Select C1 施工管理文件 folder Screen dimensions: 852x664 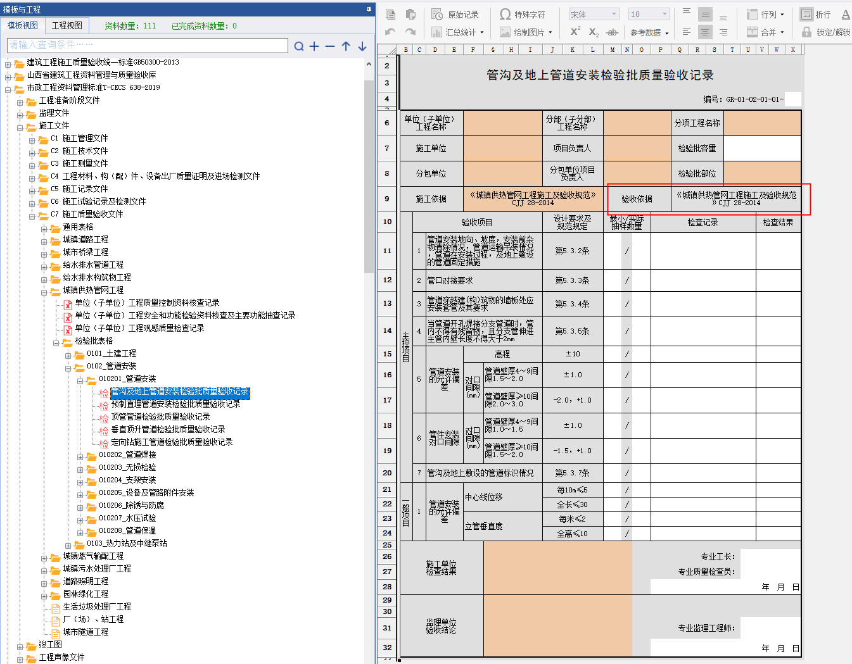(x=79, y=139)
